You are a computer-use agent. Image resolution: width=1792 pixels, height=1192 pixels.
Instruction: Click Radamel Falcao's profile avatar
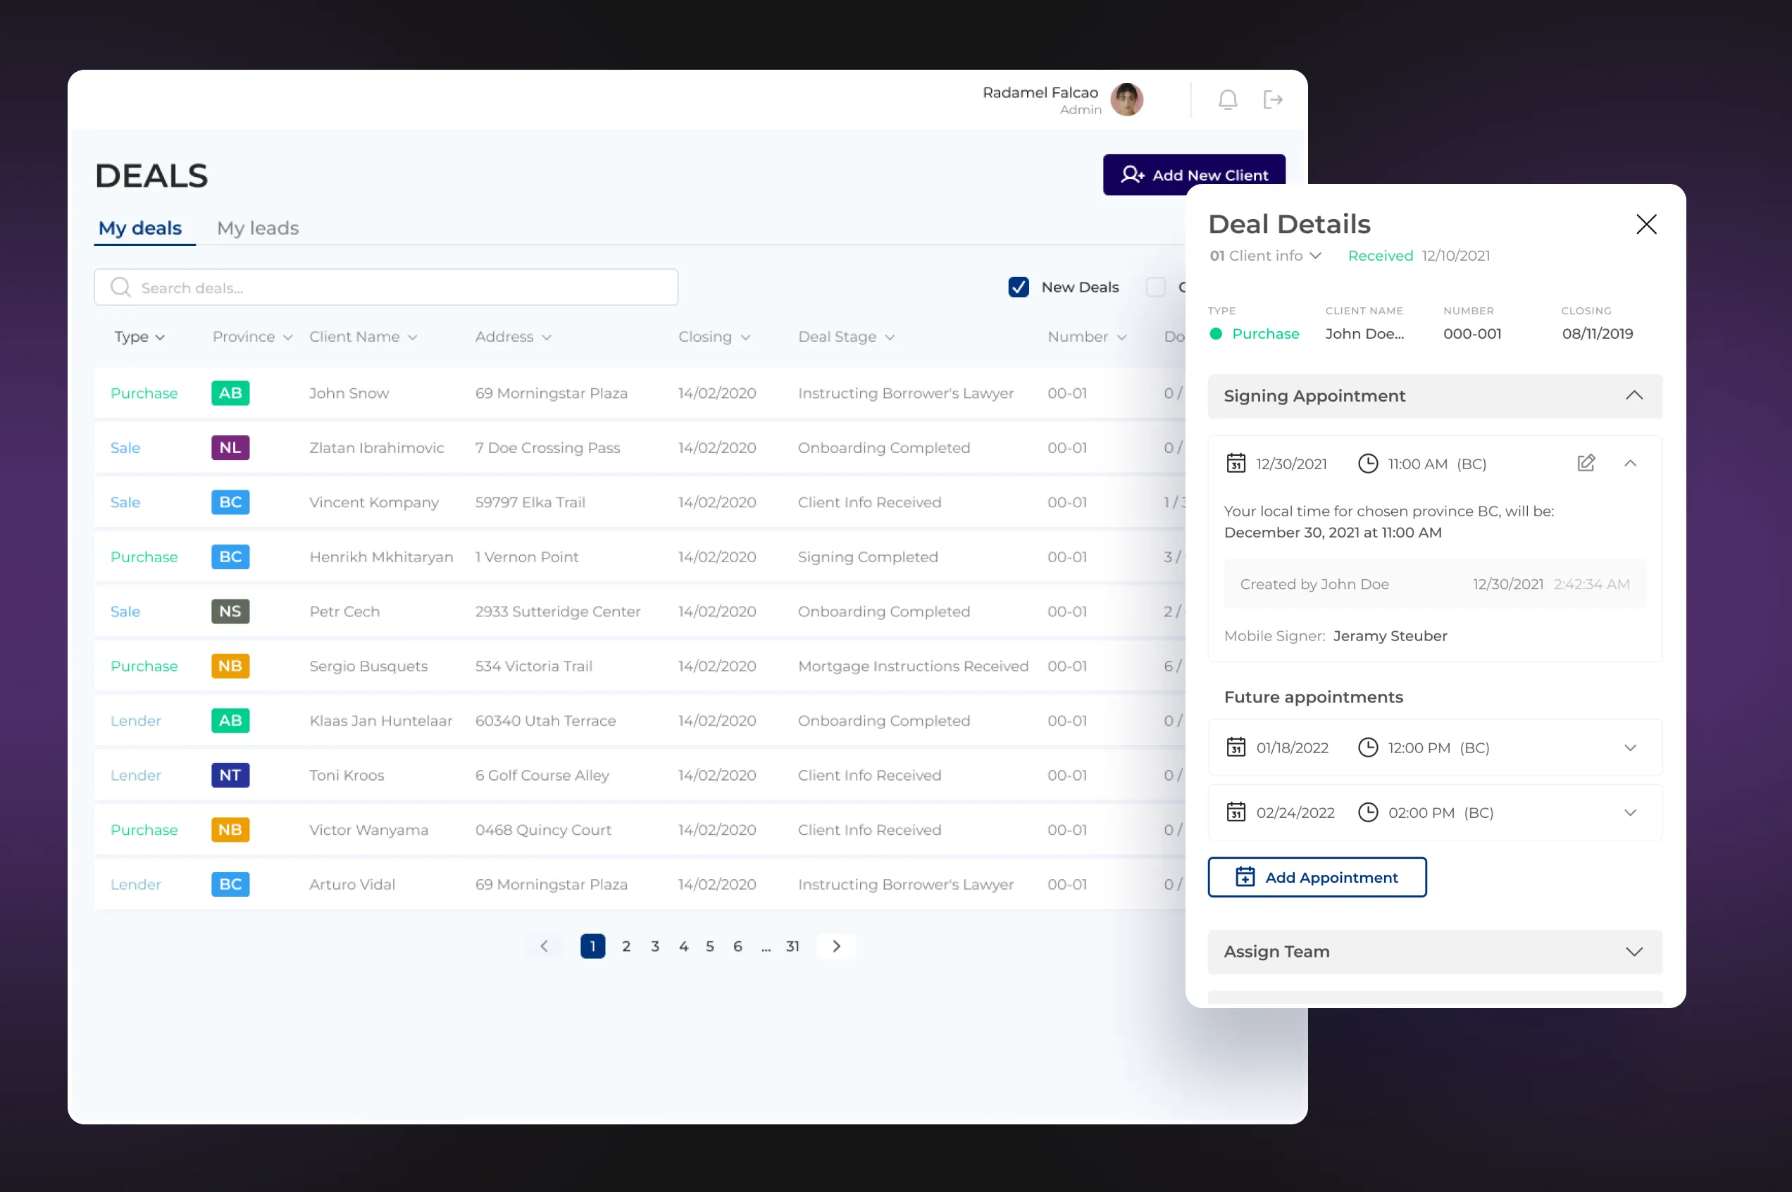(x=1126, y=99)
